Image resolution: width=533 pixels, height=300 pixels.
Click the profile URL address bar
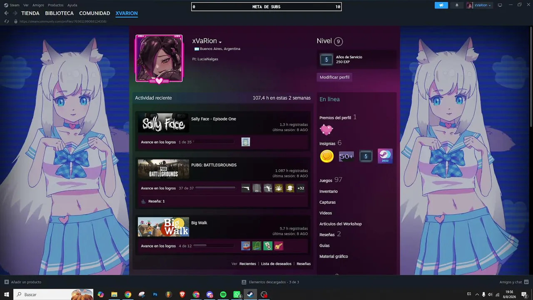coord(63,21)
